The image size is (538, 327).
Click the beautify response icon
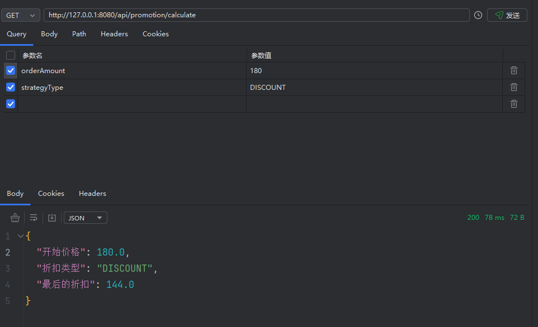[x=15, y=218]
